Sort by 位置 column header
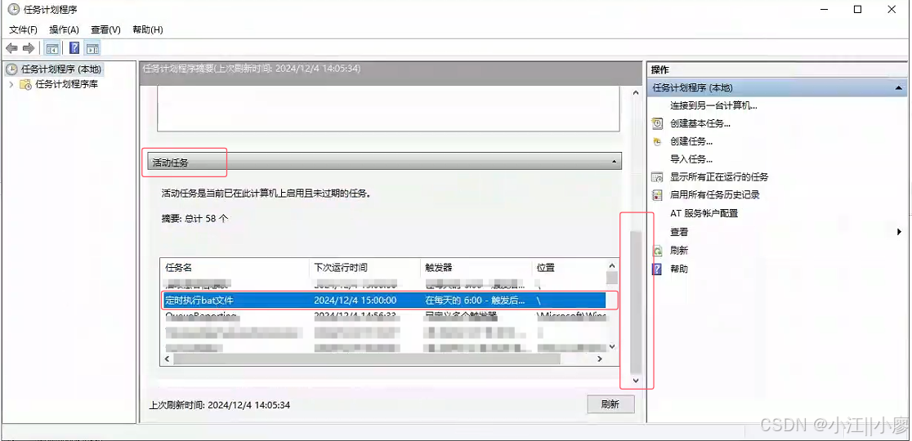The width and height of the screenshot is (912, 441). [x=568, y=268]
